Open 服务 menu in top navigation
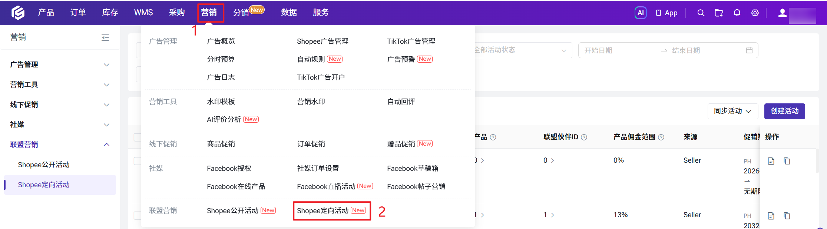The height and width of the screenshot is (229, 827). pyautogui.click(x=321, y=13)
